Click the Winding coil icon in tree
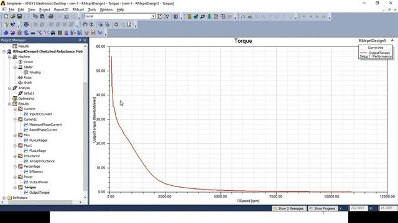Viewport: 398px width, 223px height. pyautogui.click(x=26, y=72)
